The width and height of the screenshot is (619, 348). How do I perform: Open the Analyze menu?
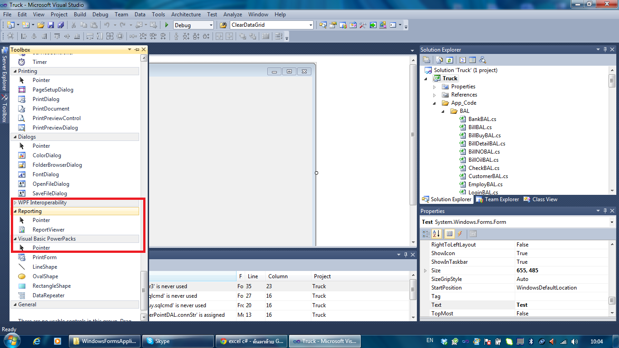click(232, 14)
